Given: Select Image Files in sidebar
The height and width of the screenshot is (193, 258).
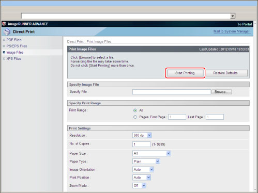Looking at the screenshot, I should click(15, 52).
